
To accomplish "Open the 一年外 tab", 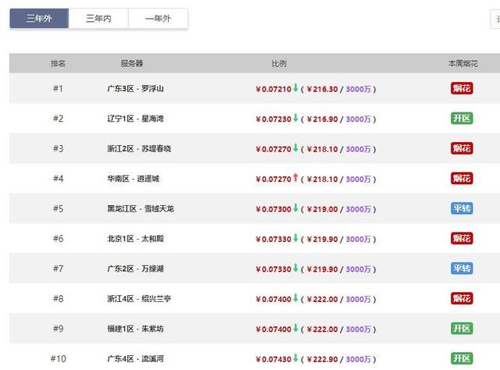I will coord(158,19).
